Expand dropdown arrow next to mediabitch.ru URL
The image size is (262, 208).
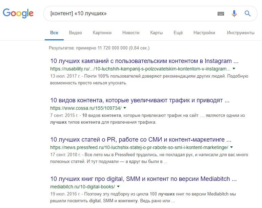[x=118, y=186]
